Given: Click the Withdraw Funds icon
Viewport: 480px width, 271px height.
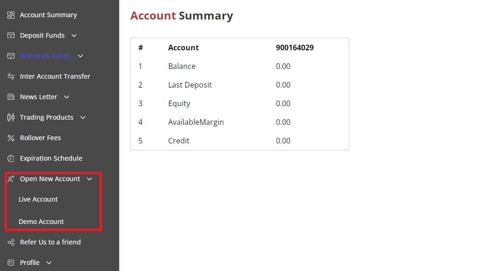Looking at the screenshot, I should tap(11, 56).
